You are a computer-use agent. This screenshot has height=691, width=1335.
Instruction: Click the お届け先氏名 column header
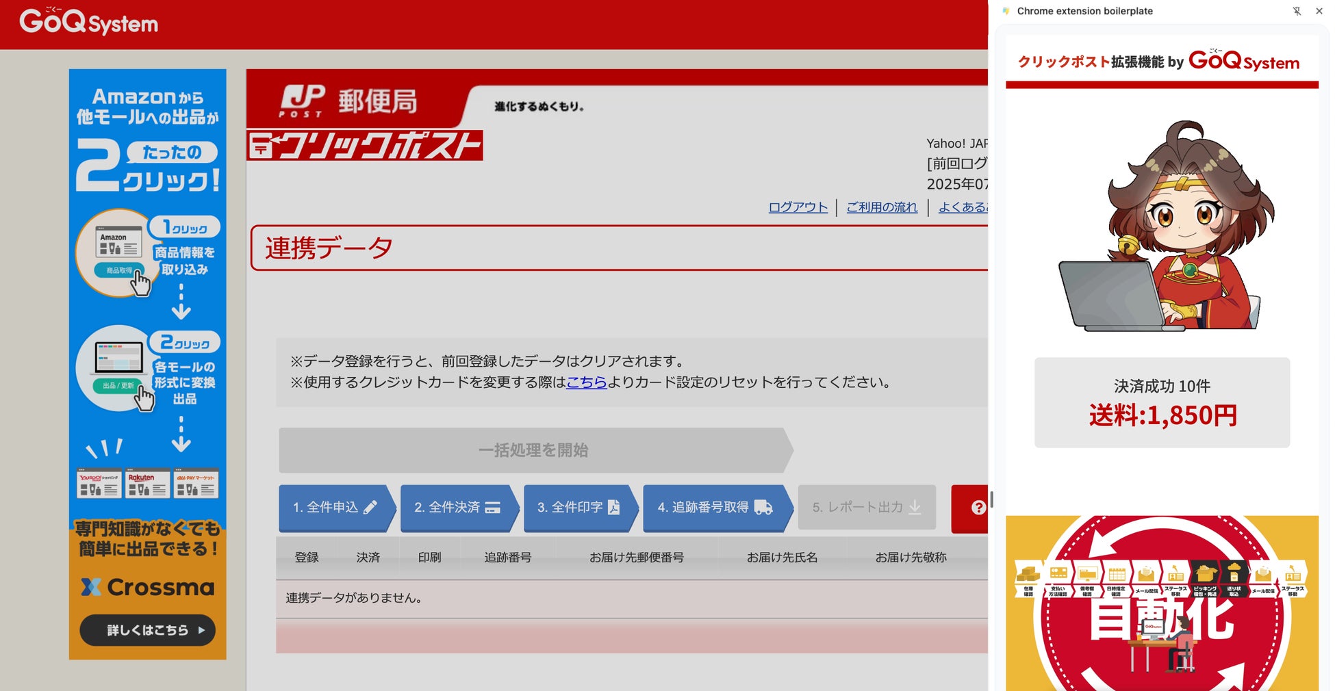point(783,558)
